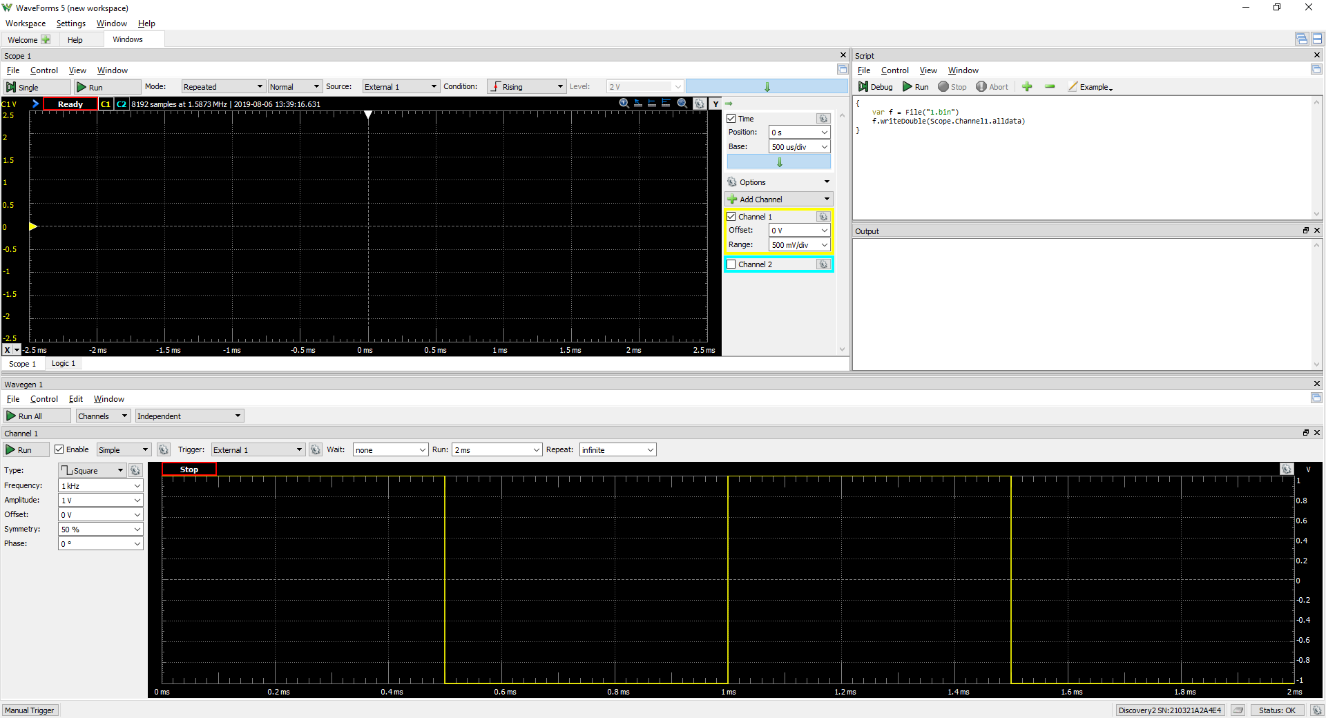Expand the Base 500 us/div dropdown
This screenshot has width=1326, height=718.
tap(800, 147)
